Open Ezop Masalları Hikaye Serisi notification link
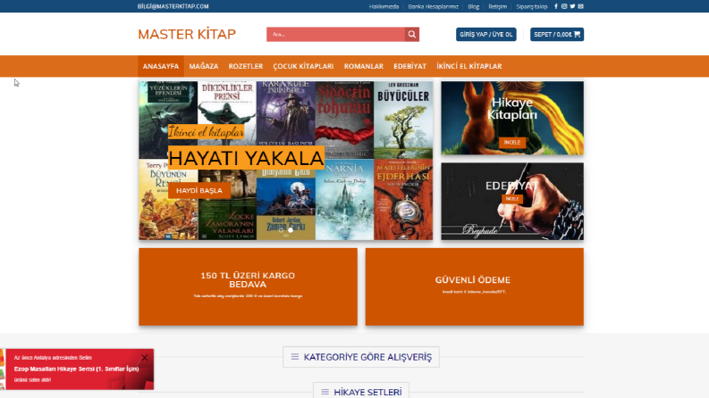This screenshot has width=709, height=398. pos(76,369)
